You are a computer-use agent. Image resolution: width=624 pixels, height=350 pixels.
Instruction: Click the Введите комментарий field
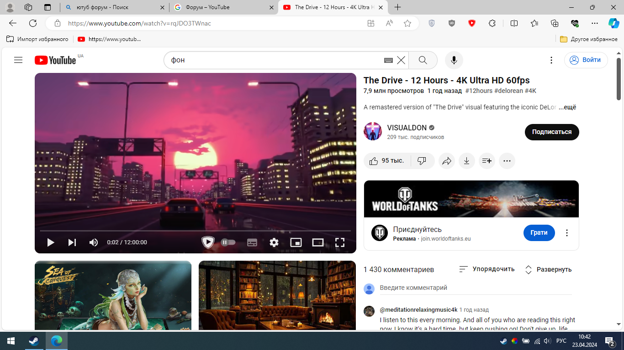[x=476, y=288]
